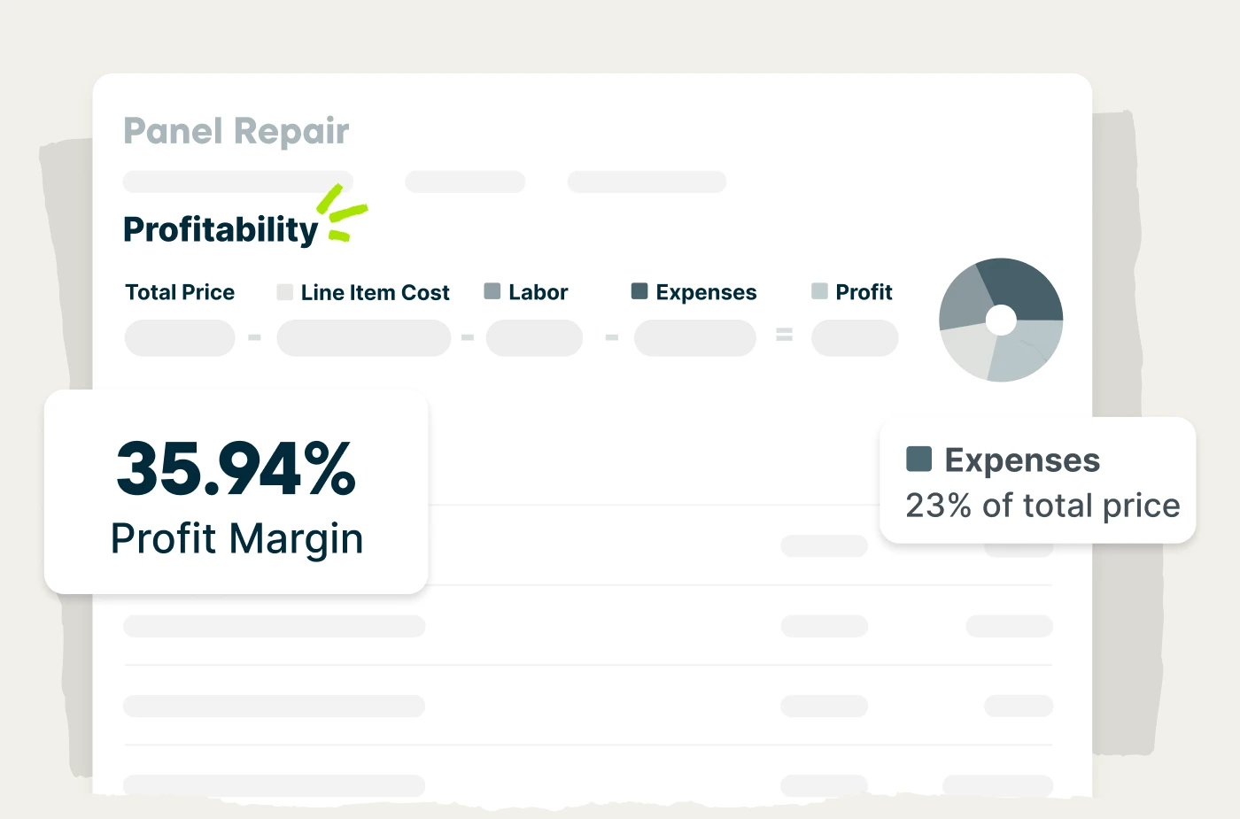The height and width of the screenshot is (819, 1240).
Task: Click the Profit legend color square
Action: click(x=819, y=291)
